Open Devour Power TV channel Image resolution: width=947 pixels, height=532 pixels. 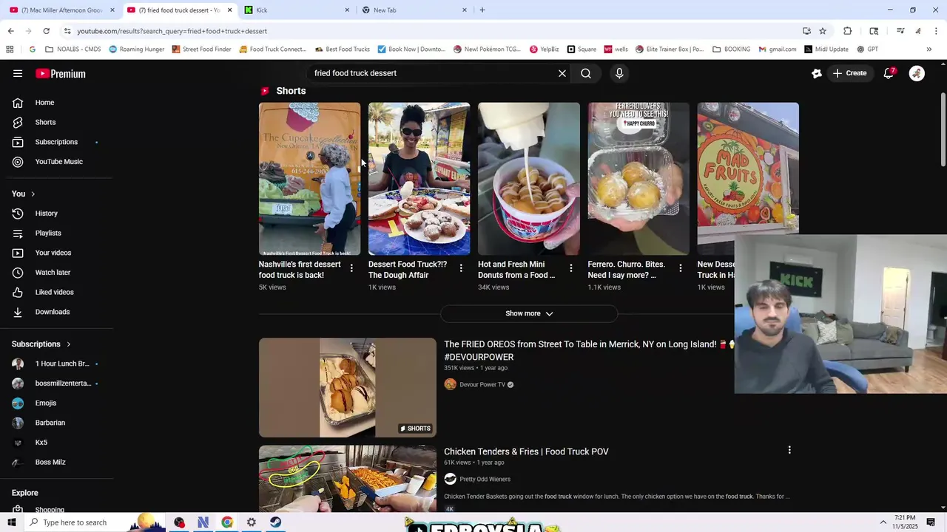point(482,384)
